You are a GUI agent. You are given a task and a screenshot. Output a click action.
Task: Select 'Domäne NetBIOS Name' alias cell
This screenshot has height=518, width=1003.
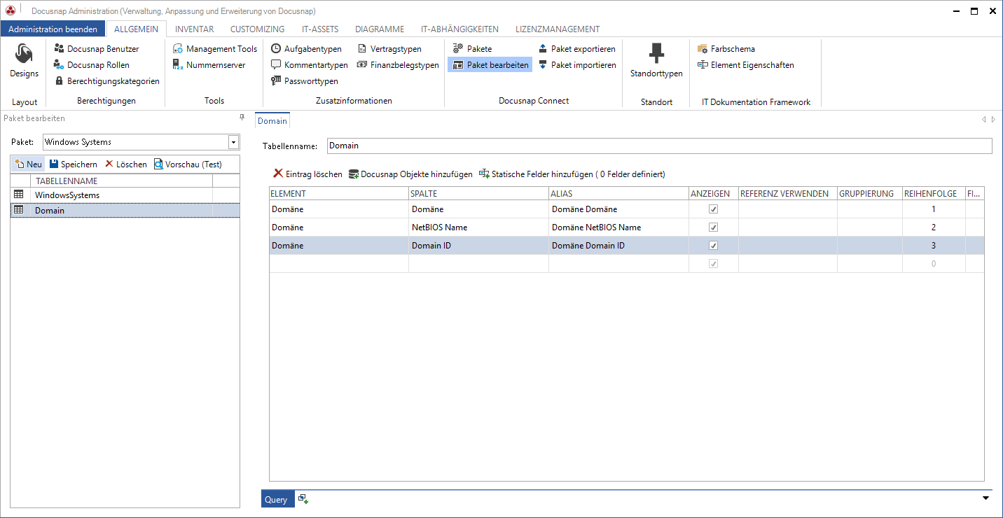pos(618,227)
